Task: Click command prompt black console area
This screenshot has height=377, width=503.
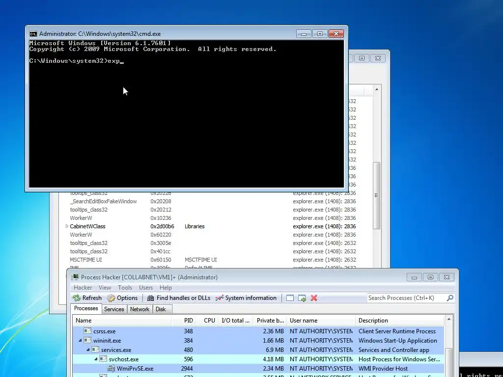Action: tap(186, 113)
